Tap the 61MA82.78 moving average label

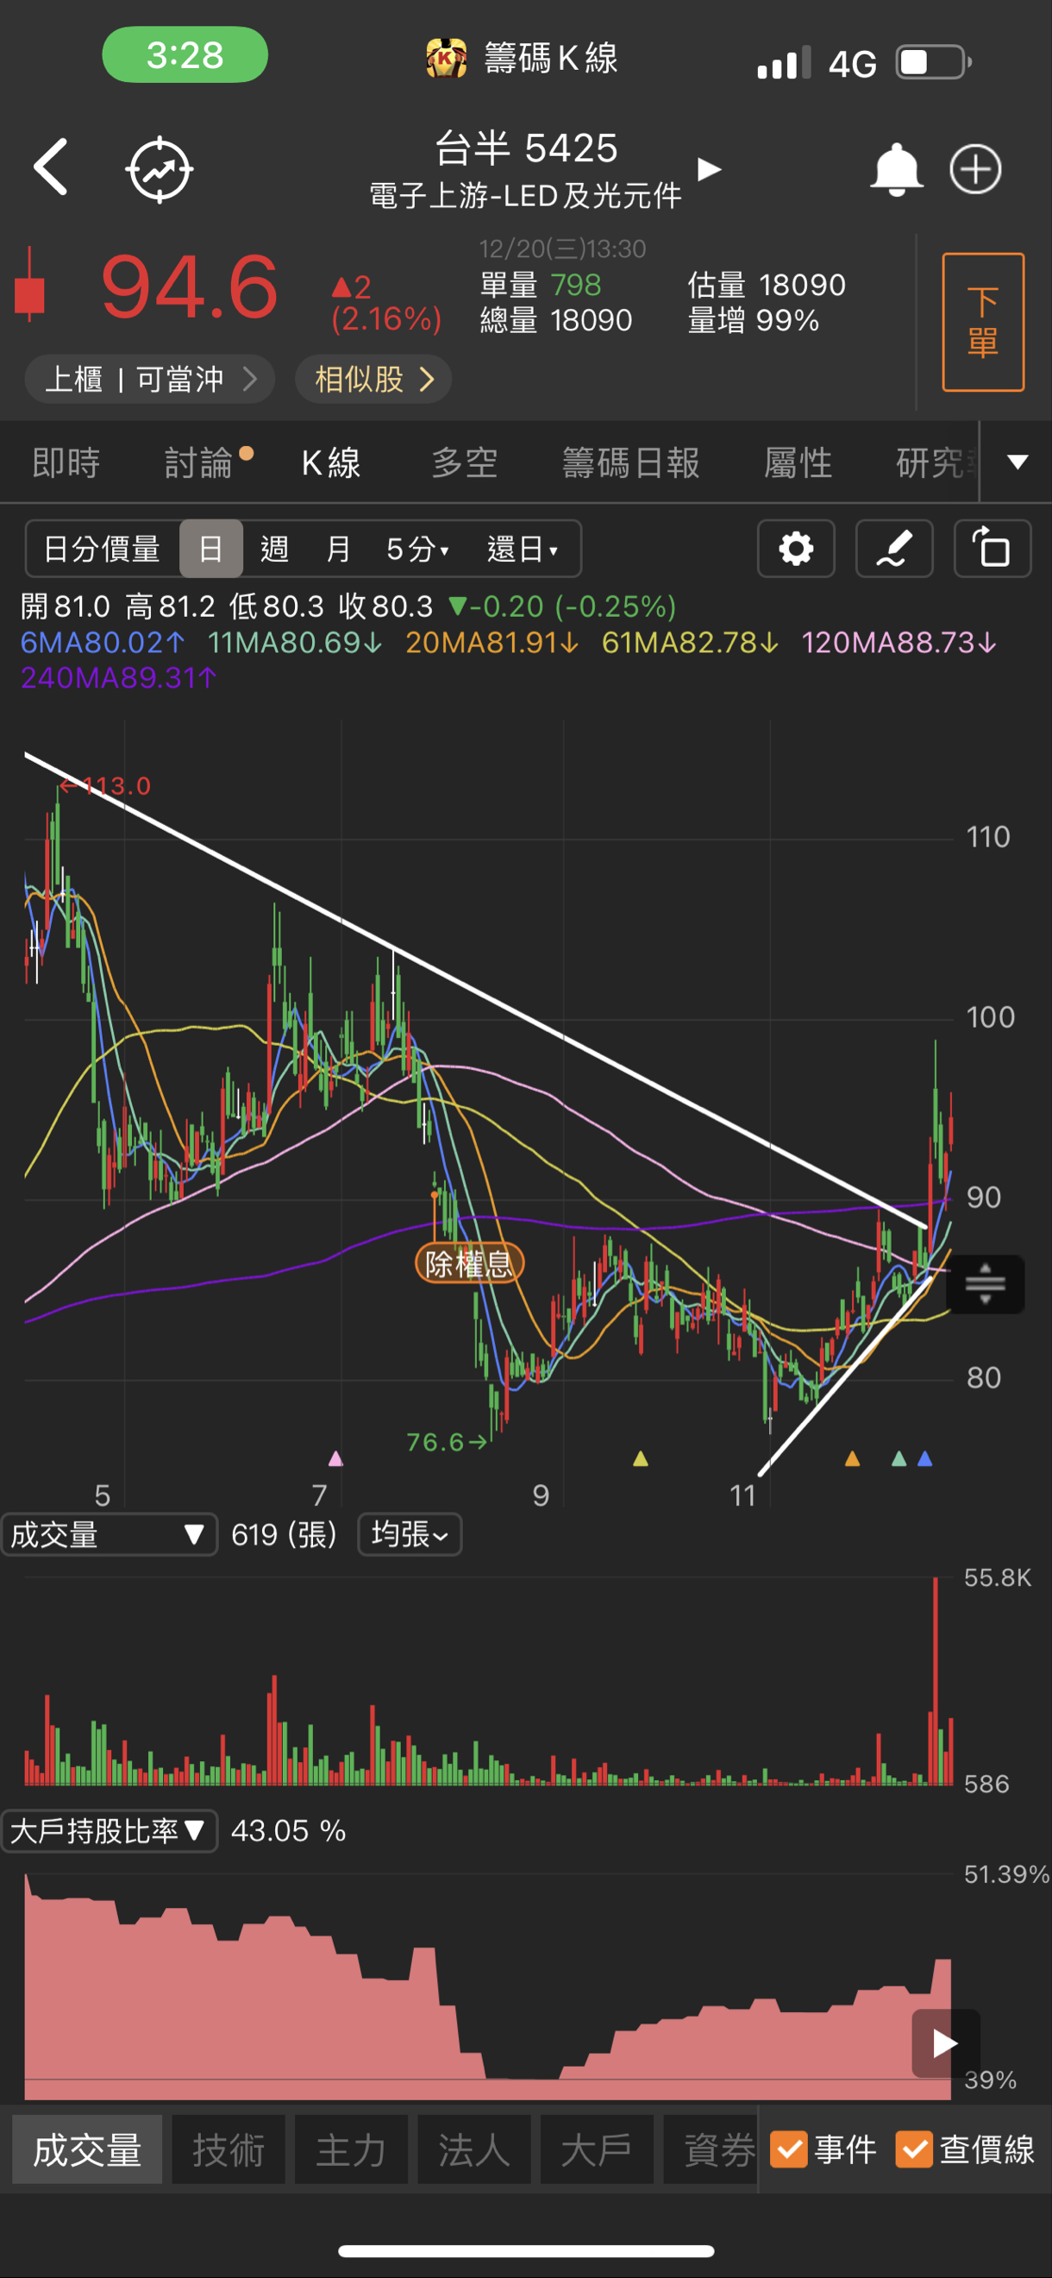pyautogui.click(x=691, y=642)
